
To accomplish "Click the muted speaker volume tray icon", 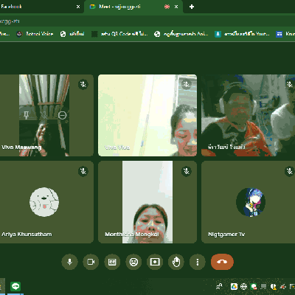I will coord(283,286).
